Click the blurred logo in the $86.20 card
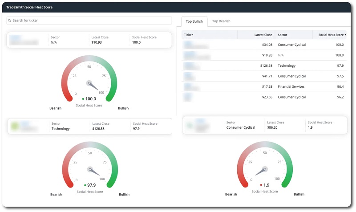The image size is (356, 212). (190, 126)
